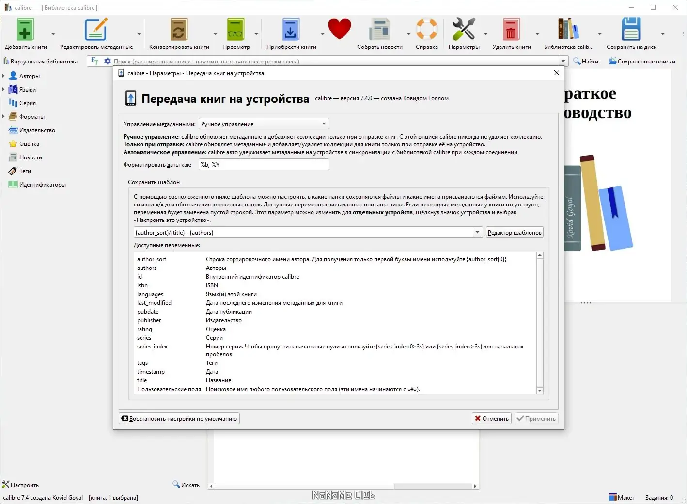Screen dimensions: 687x504
Task: Open the Edit metadata dropdown arrow
Action: click(139, 34)
